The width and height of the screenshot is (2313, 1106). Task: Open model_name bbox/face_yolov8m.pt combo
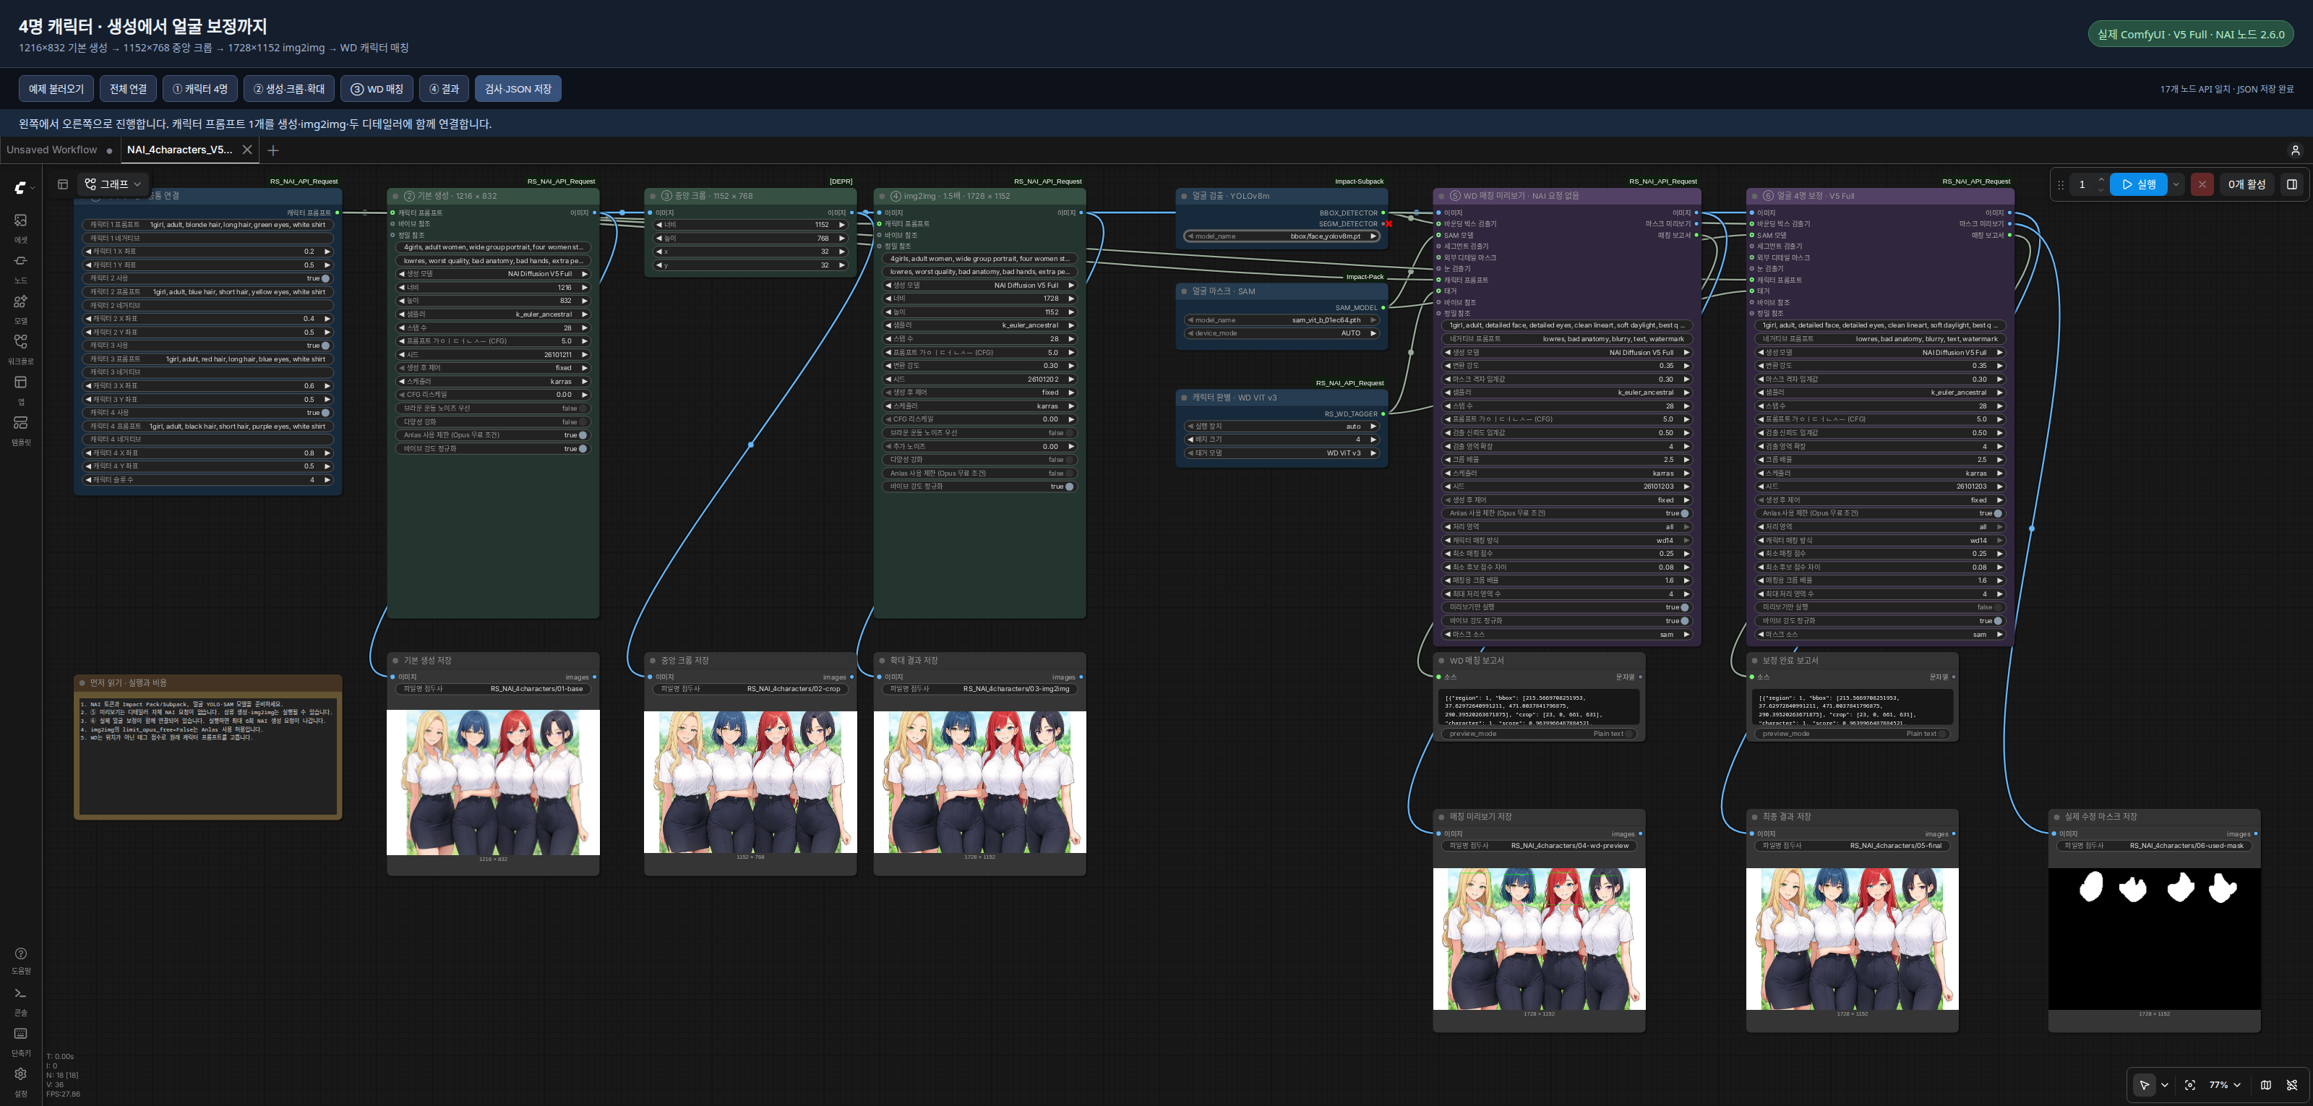[1282, 236]
